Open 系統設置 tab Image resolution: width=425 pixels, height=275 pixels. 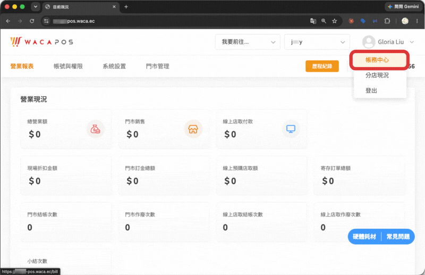114,66
